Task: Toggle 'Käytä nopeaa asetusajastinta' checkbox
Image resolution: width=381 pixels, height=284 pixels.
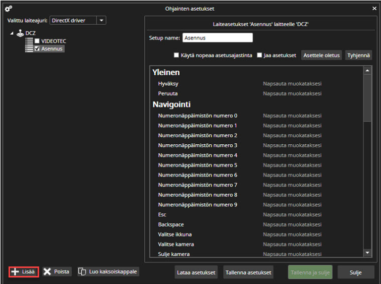Action: (x=177, y=55)
